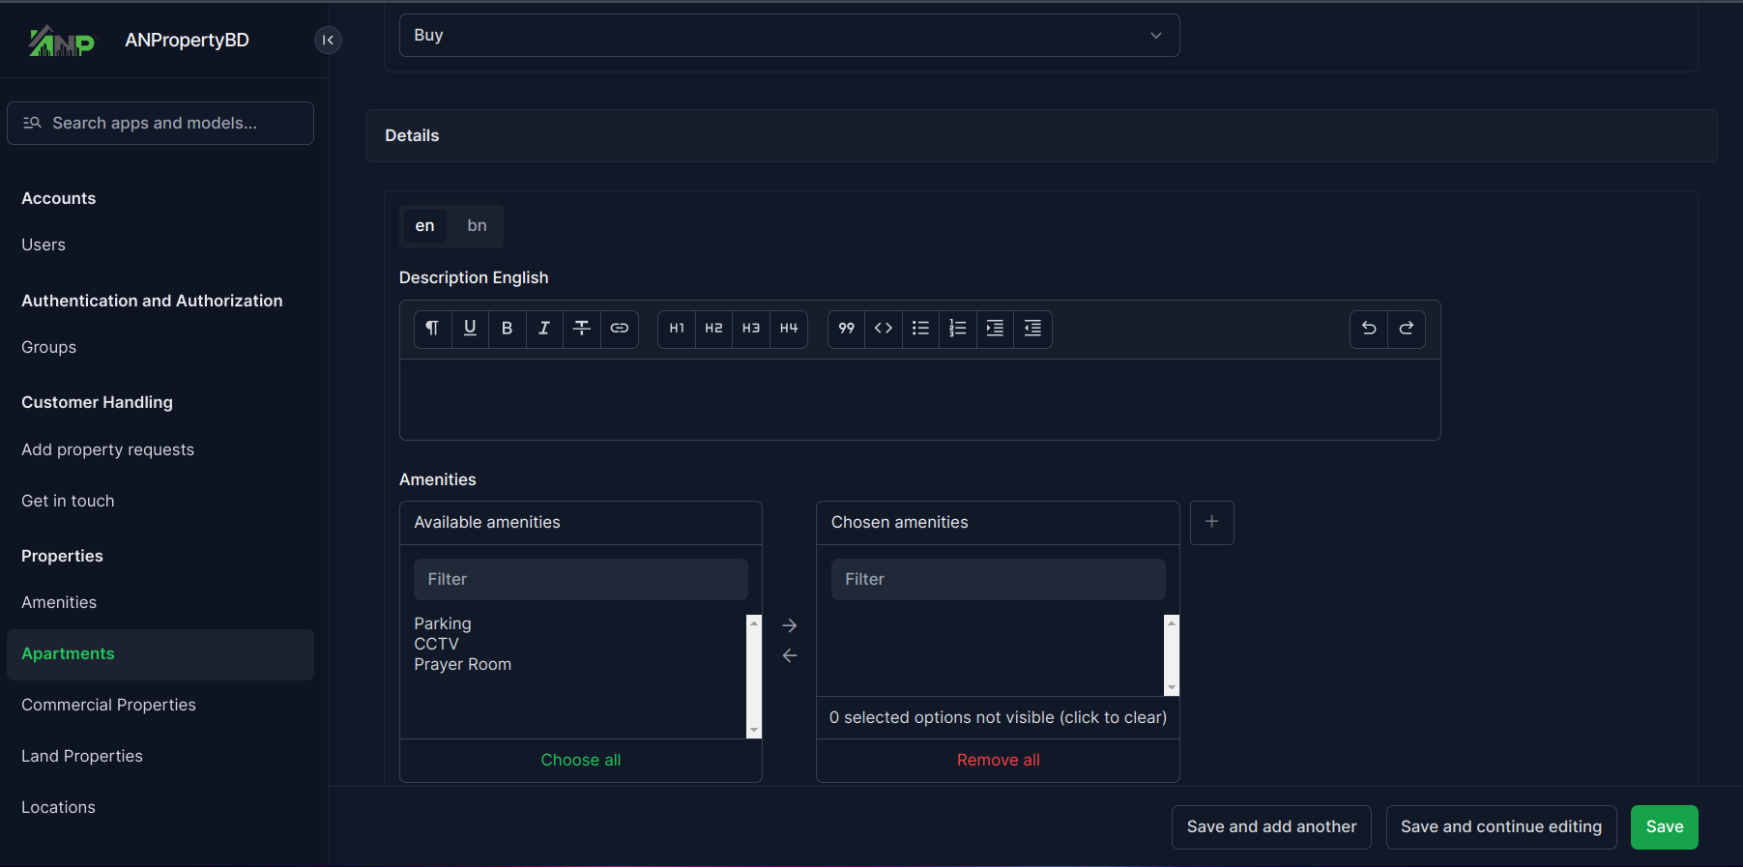Focus the Chosen amenities filter field

tap(999, 580)
